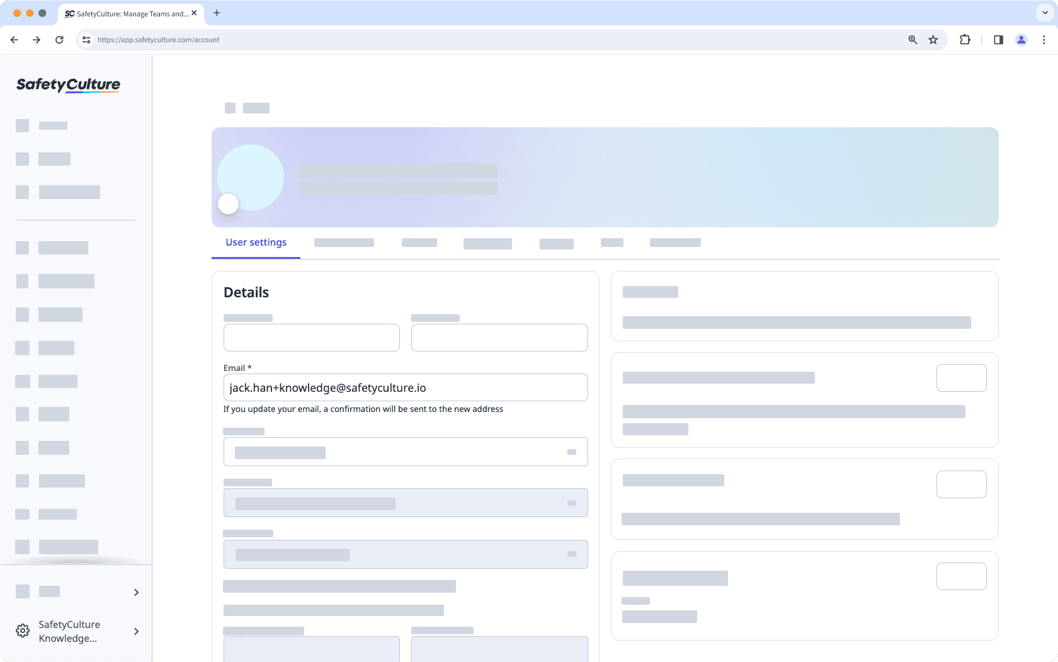Open the tab search dropdown
Screen dimensions: 1058x662
1044,13
